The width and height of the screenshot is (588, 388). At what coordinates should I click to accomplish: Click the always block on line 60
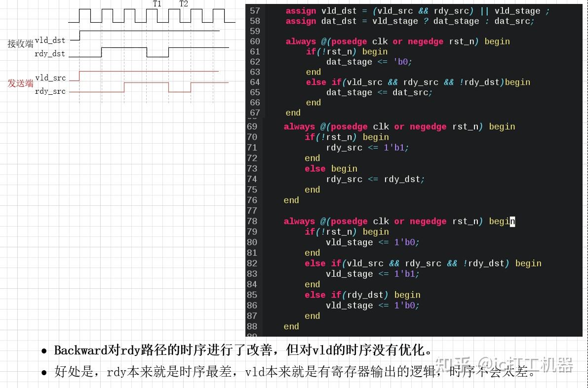click(300, 41)
